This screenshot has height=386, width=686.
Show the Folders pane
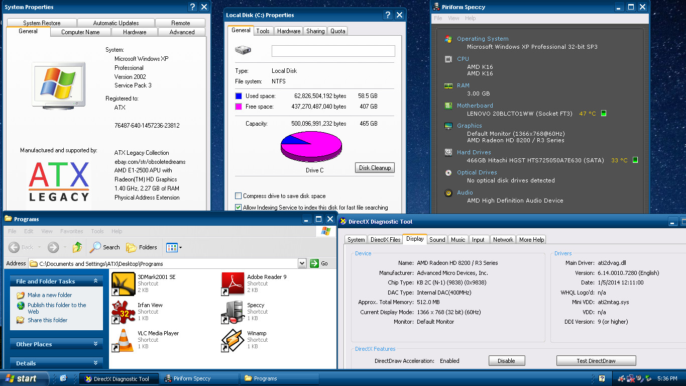142,247
